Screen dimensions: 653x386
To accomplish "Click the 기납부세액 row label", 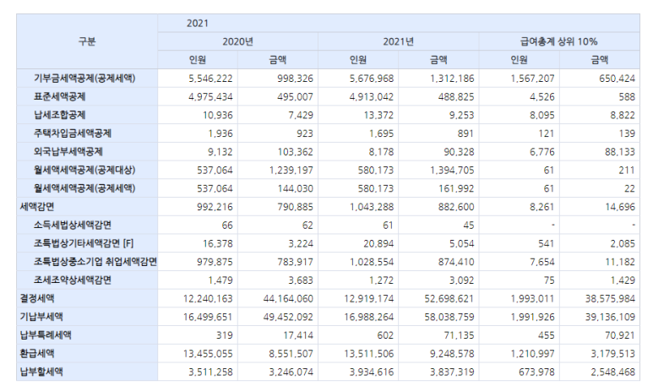I will point(41,317).
